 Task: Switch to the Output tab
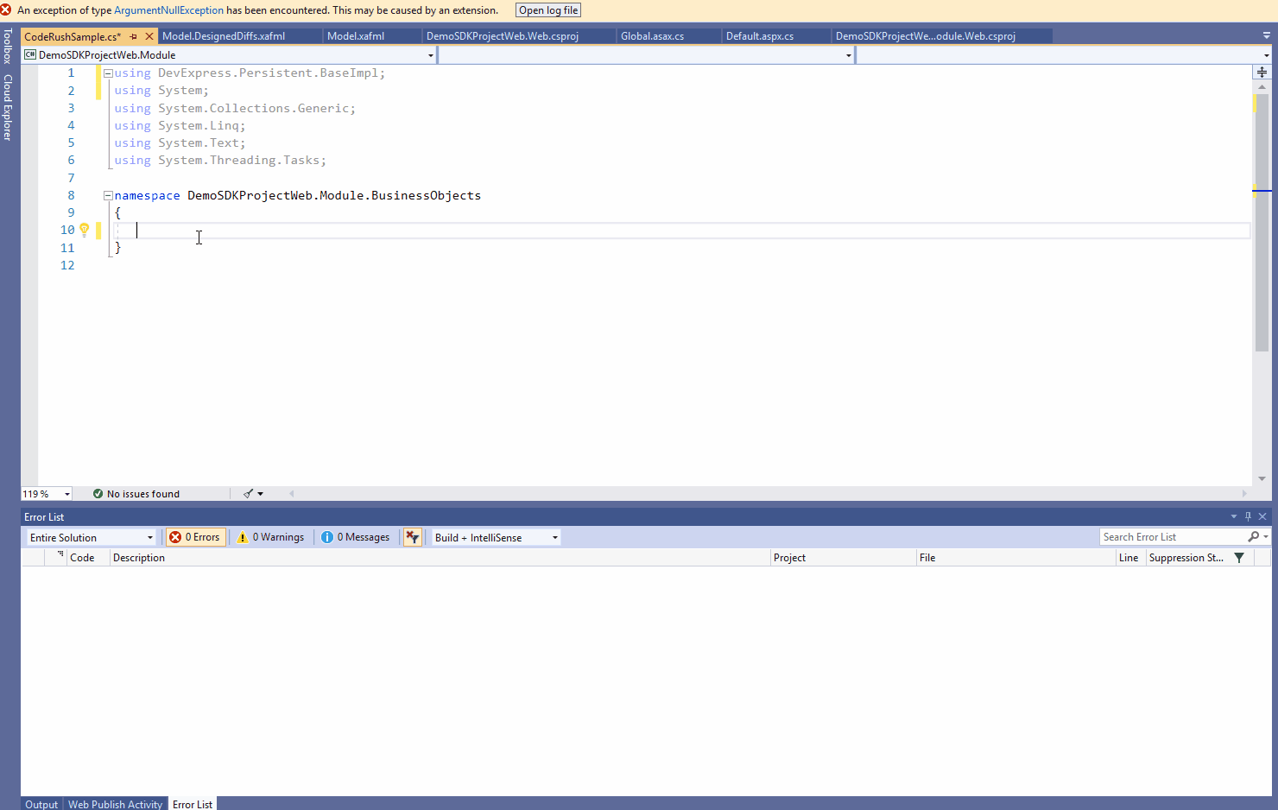[41, 804]
